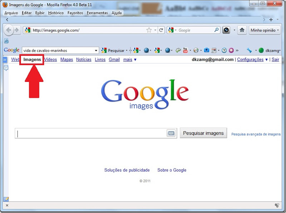
Task: Open the Favoritos menu
Action: (75, 13)
